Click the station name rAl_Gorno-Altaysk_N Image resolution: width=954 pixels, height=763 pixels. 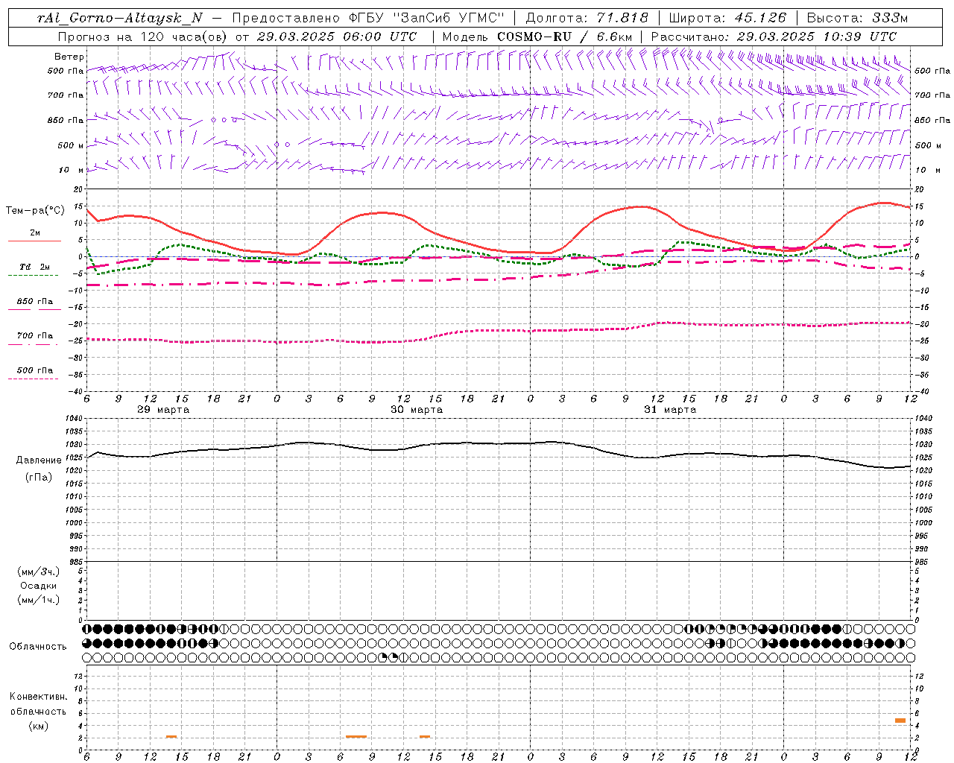click(x=121, y=18)
